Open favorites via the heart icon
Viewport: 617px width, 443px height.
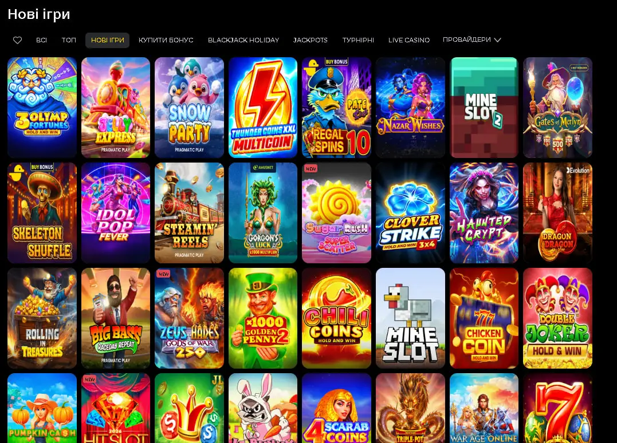tap(17, 40)
